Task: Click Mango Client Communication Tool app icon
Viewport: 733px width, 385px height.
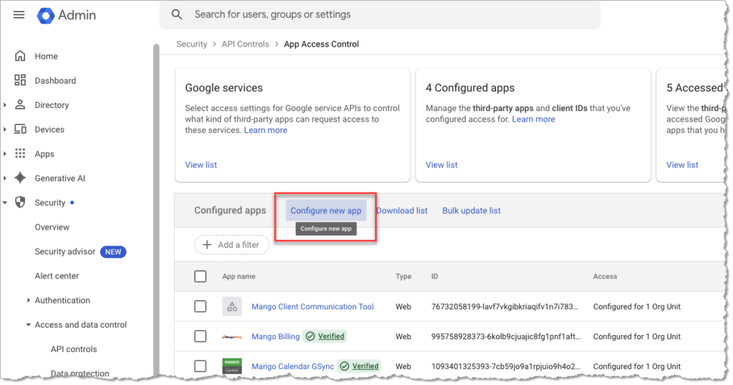Action: [x=232, y=306]
